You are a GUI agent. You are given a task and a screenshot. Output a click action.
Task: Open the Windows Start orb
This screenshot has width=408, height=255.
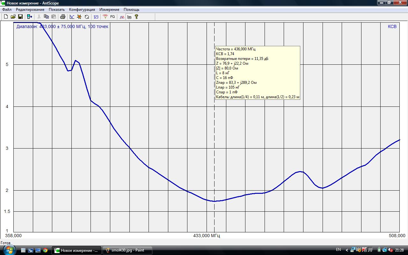pyautogui.click(x=9, y=250)
